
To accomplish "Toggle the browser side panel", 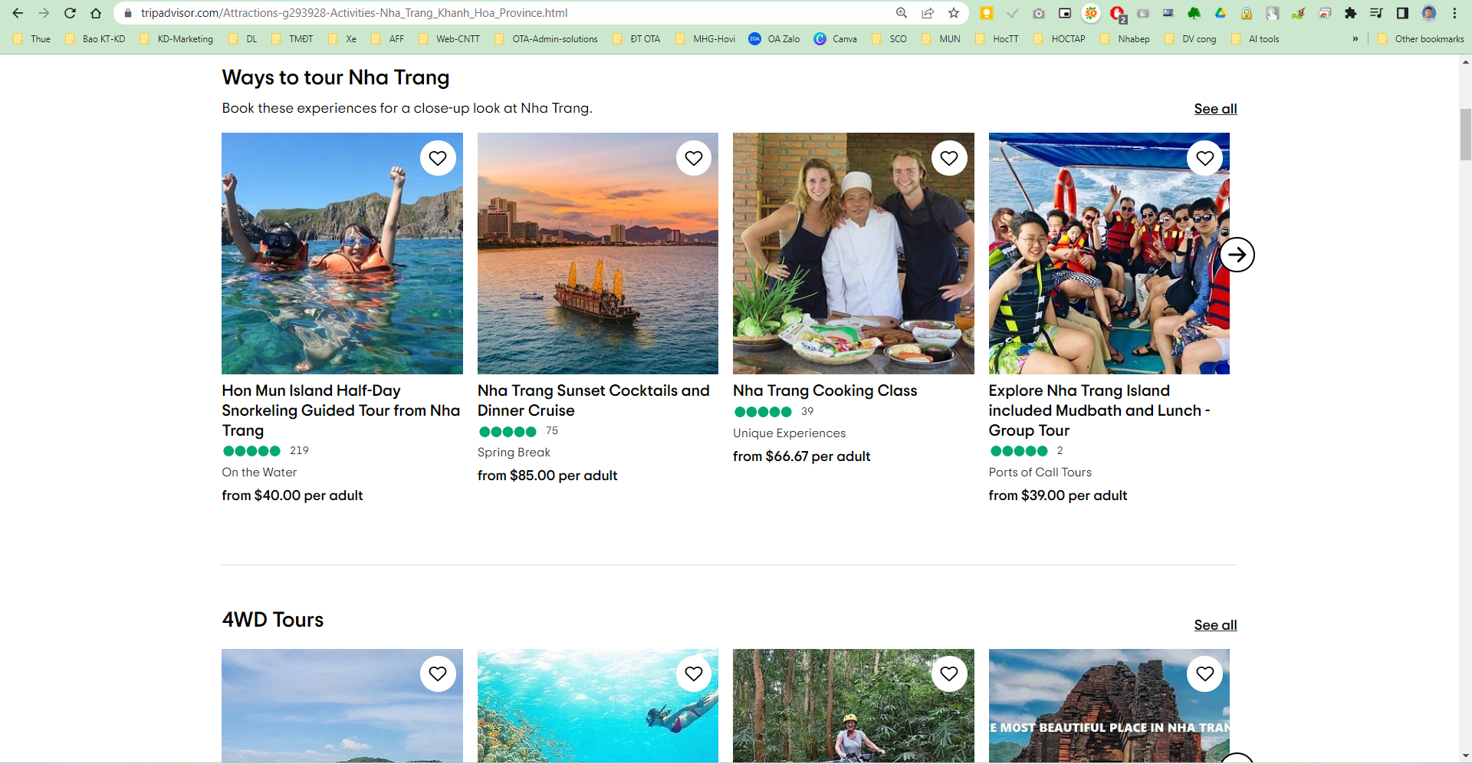I will click(x=1402, y=13).
